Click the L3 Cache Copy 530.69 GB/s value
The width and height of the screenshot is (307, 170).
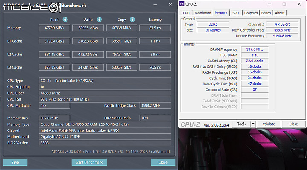click(x=122, y=67)
